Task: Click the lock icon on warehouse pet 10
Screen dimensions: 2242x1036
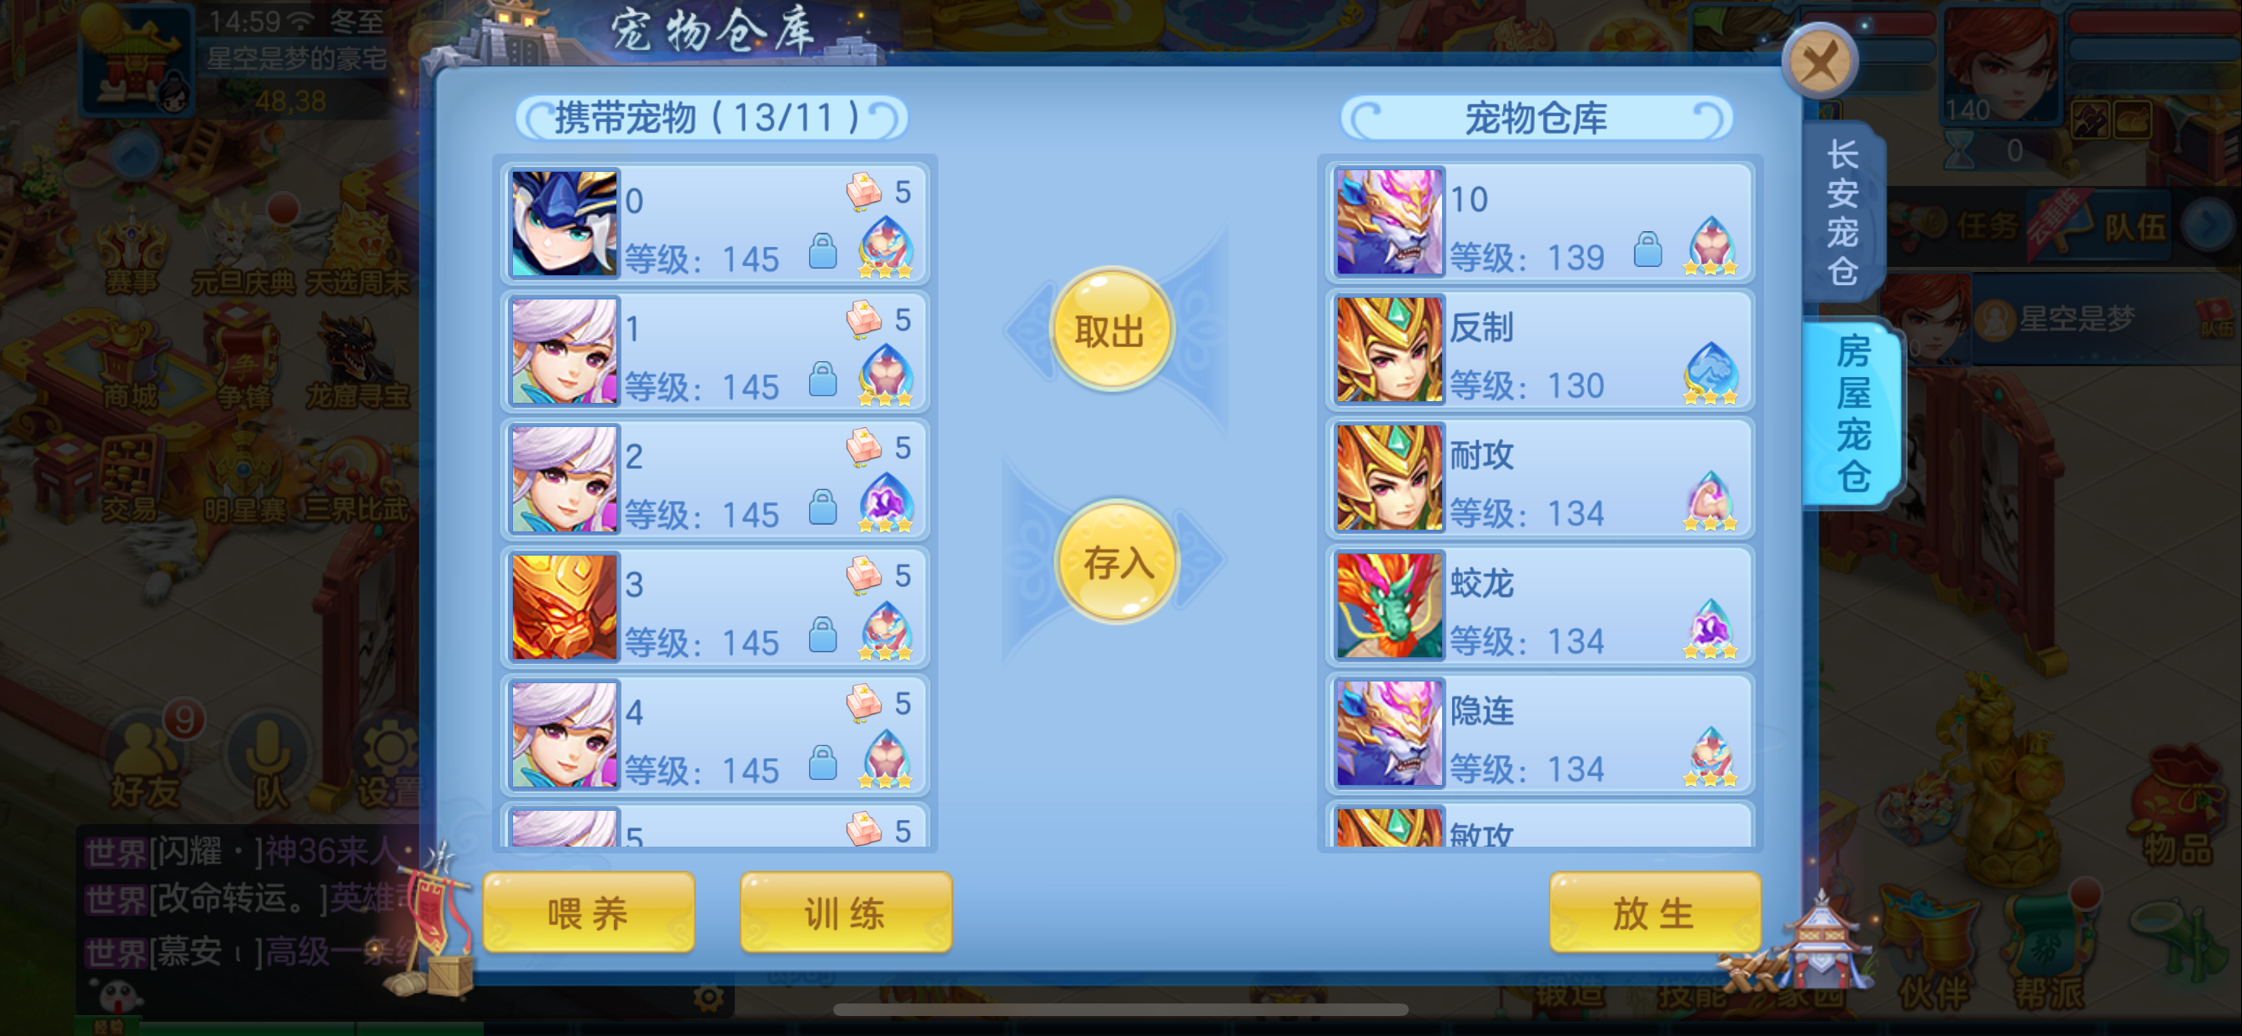Action: (1647, 251)
